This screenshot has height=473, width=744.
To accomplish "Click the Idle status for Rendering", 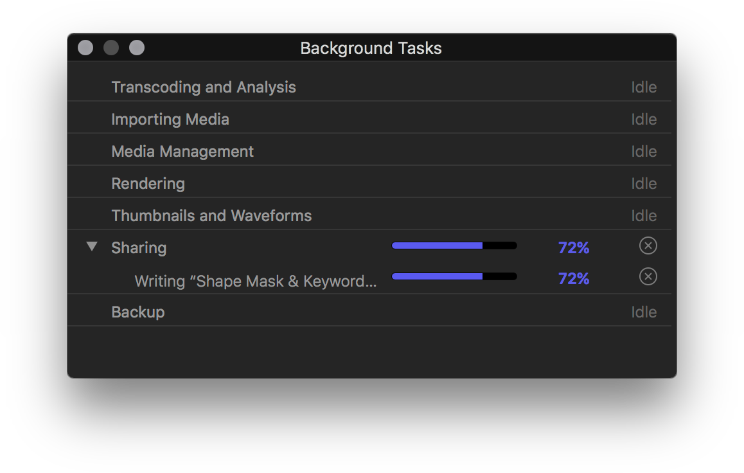I will [644, 183].
